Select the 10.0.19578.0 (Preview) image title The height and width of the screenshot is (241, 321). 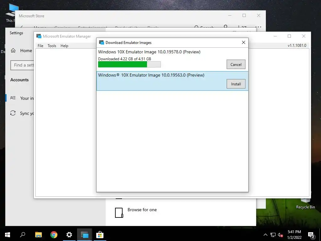click(149, 52)
